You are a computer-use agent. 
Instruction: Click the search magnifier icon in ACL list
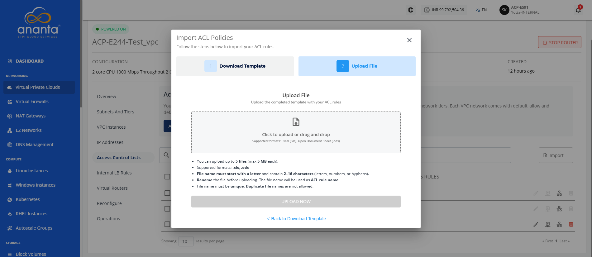click(166, 155)
